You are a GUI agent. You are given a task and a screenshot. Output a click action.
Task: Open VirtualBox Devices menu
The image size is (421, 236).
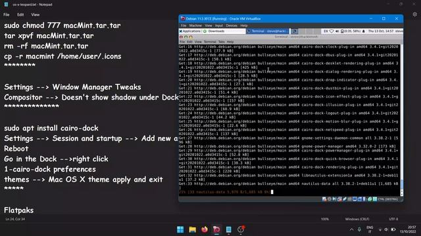pyautogui.click(x=232, y=26)
